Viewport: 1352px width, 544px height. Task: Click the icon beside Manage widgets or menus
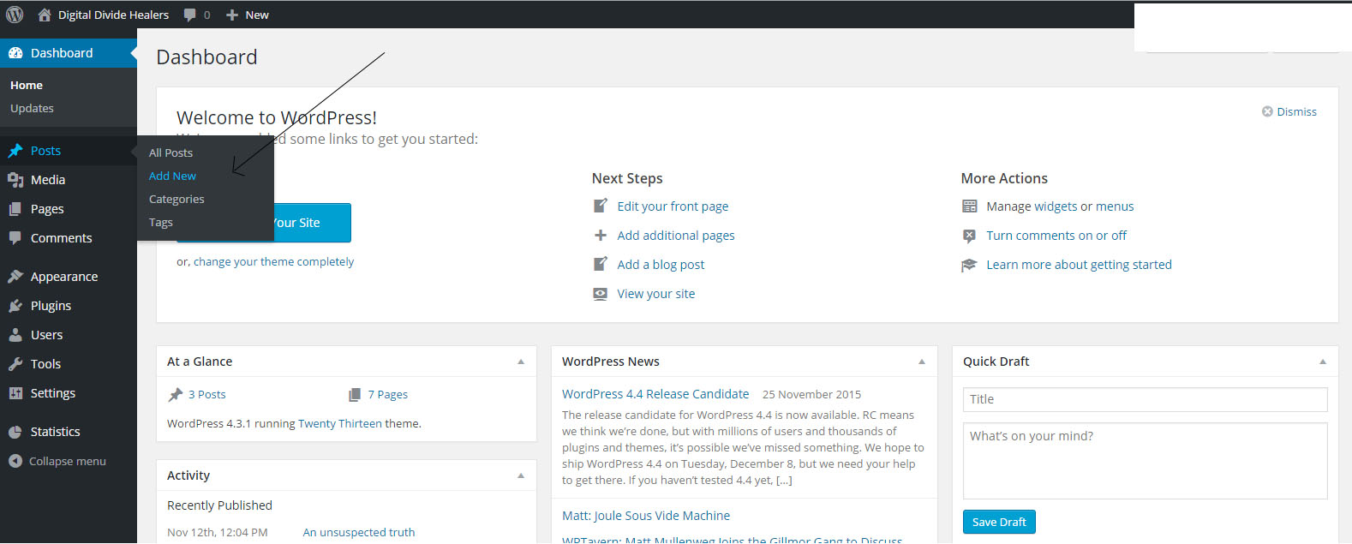click(970, 206)
